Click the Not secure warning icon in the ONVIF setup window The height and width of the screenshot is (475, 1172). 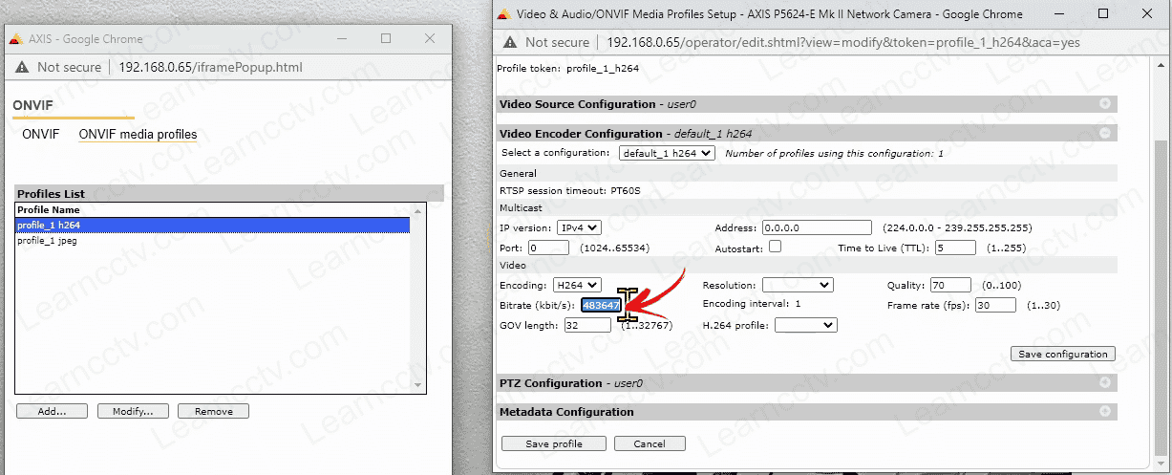(510, 42)
